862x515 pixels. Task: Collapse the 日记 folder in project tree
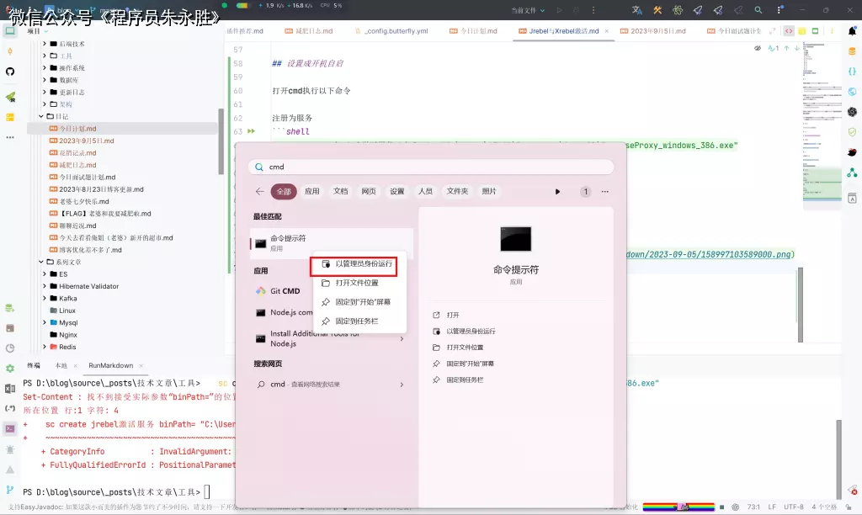pos(40,116)
